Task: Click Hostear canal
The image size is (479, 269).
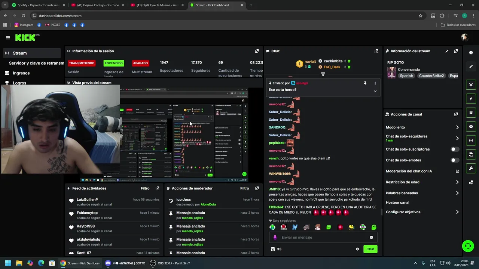Action: (397, 202)
